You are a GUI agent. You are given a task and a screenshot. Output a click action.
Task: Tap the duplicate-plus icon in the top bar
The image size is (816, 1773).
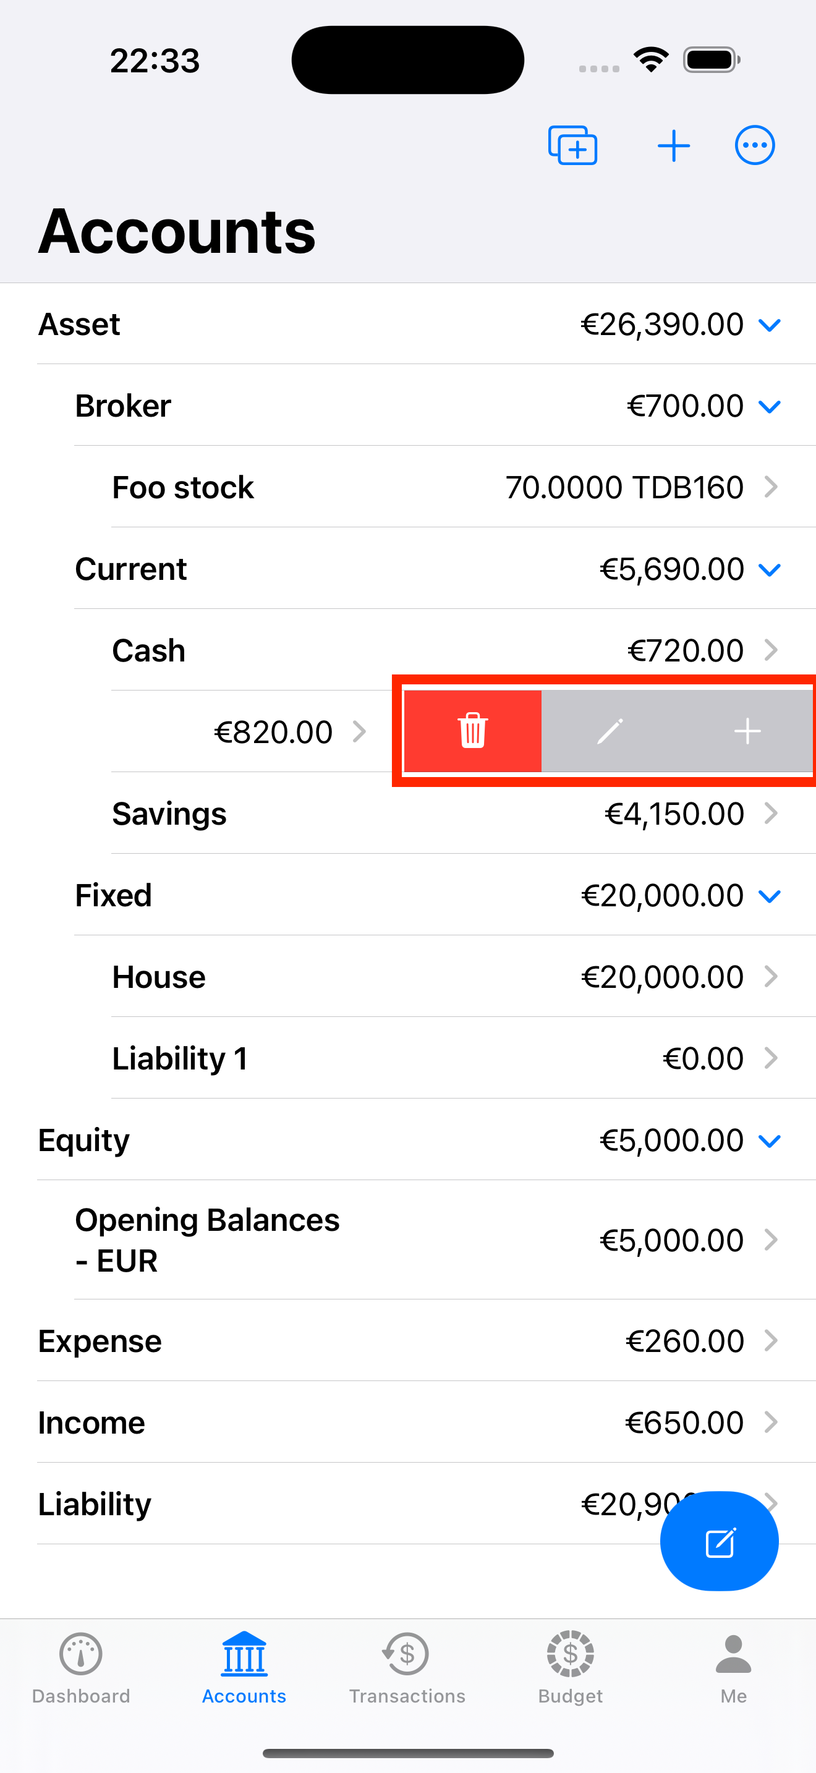(x=572, y=146)
